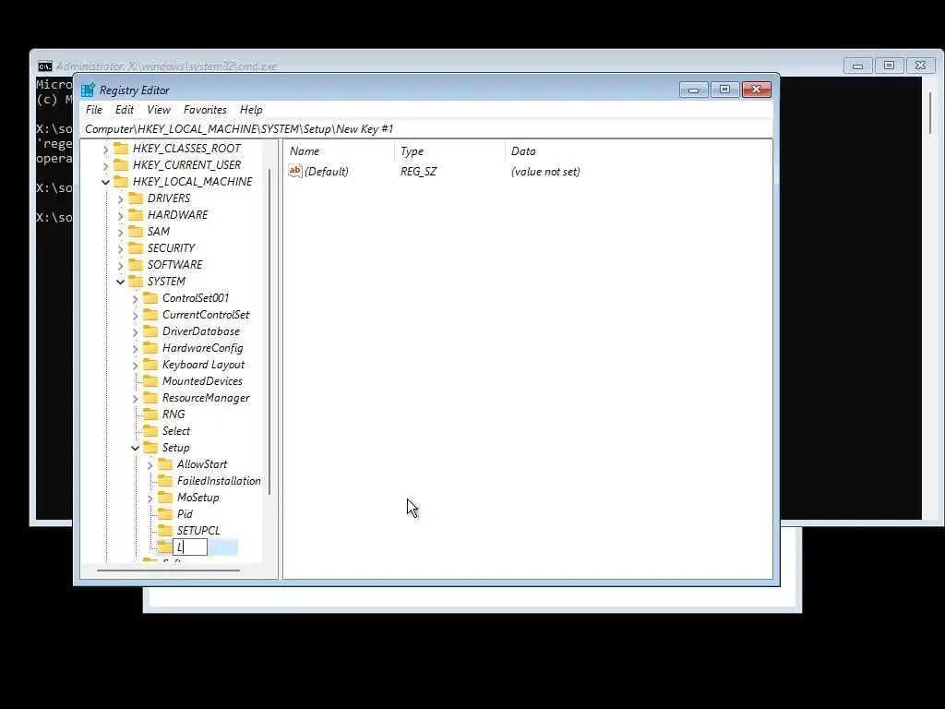This screenshot has width=945, height=709.
Task: Select the Pid key
Action: pos(185,513)
